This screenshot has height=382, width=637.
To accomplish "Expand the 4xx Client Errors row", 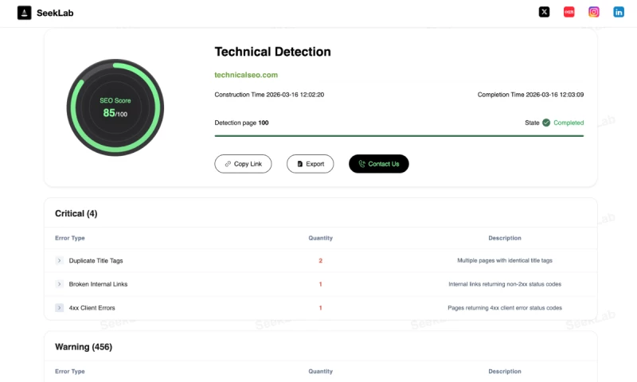I will (59, 308).
